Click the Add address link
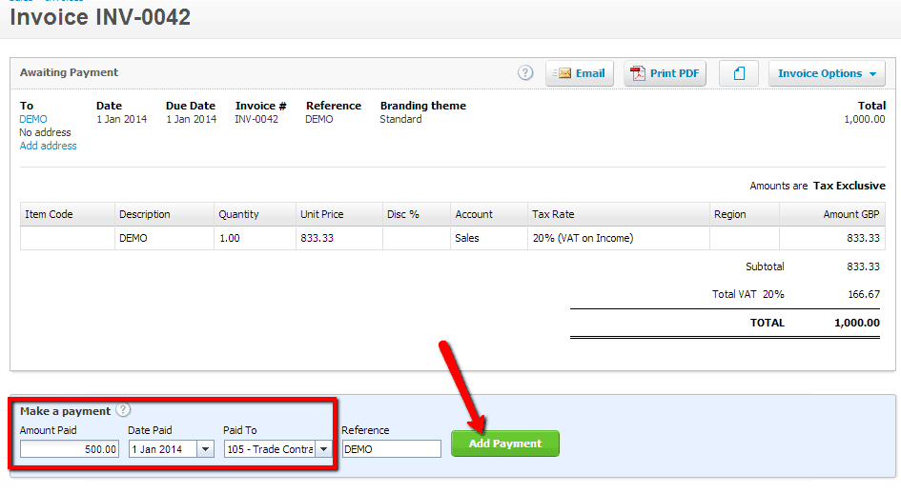 click(x=49, y=146)
